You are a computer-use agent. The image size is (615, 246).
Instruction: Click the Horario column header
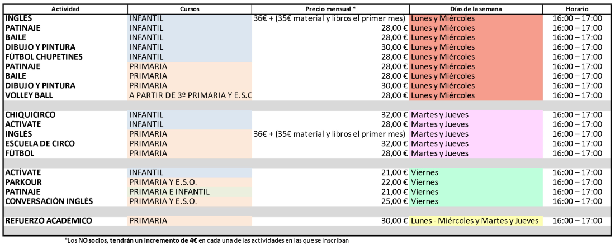coord(576,9)
